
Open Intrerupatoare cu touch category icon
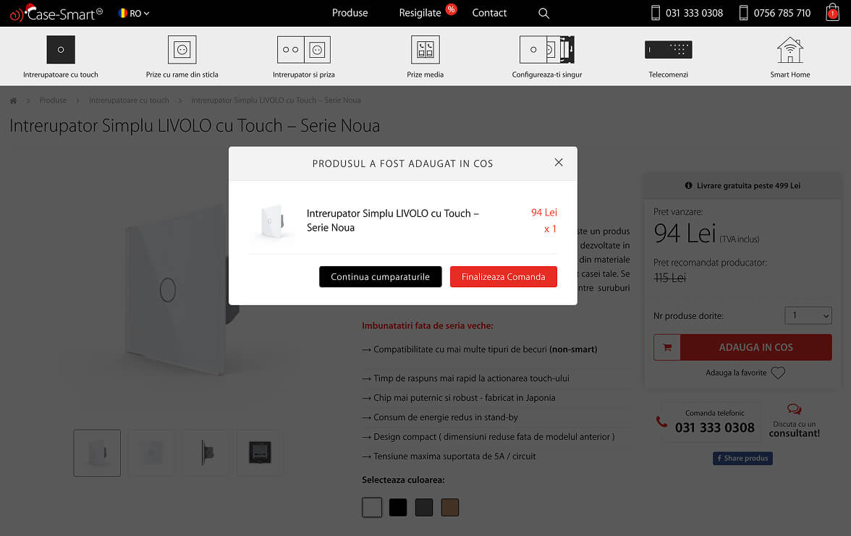pyautogui.click(x=61, y=50)
